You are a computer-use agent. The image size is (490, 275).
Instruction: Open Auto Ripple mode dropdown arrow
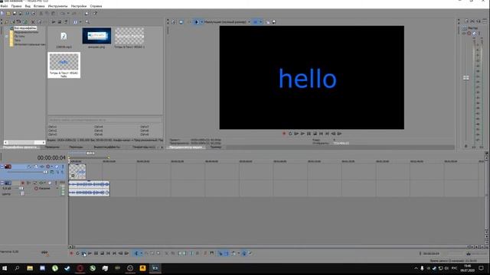point(238,253)
